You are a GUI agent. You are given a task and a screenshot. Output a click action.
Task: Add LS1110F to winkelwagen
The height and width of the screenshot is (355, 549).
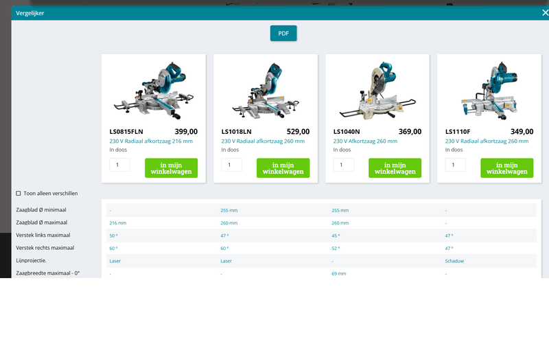point(507,168)
